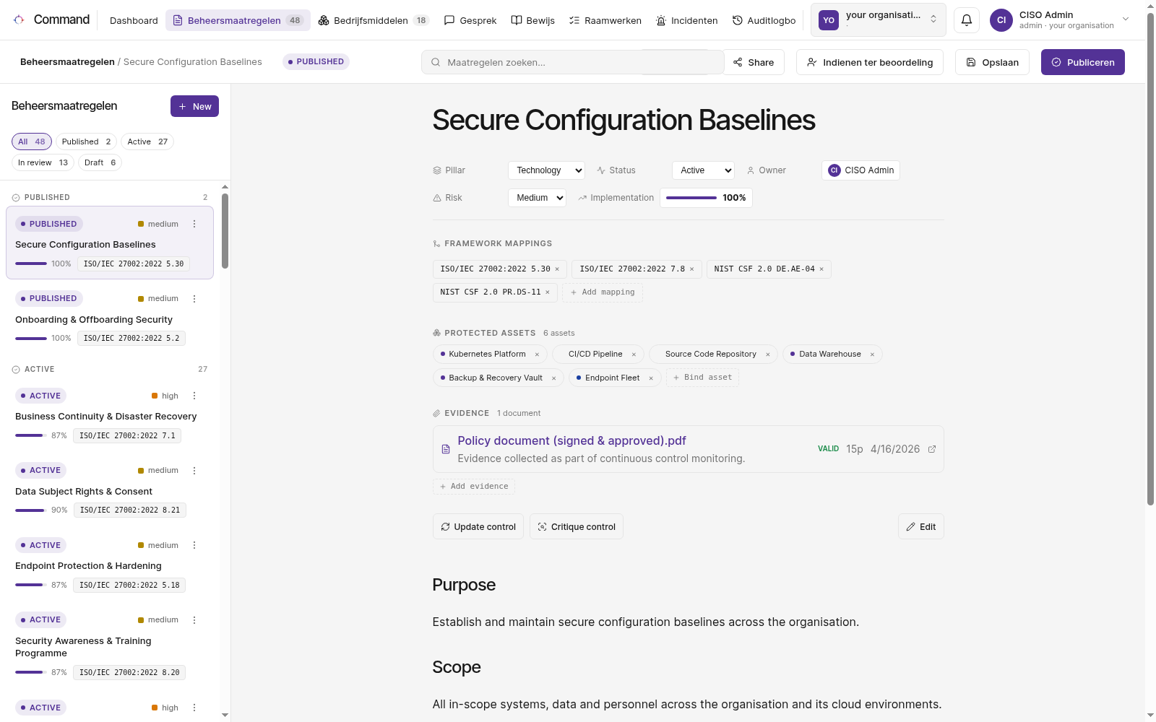1156x722 pixels.
Task: Unbind Endpoint Fleet asset
Action: (x=651, y=378)
